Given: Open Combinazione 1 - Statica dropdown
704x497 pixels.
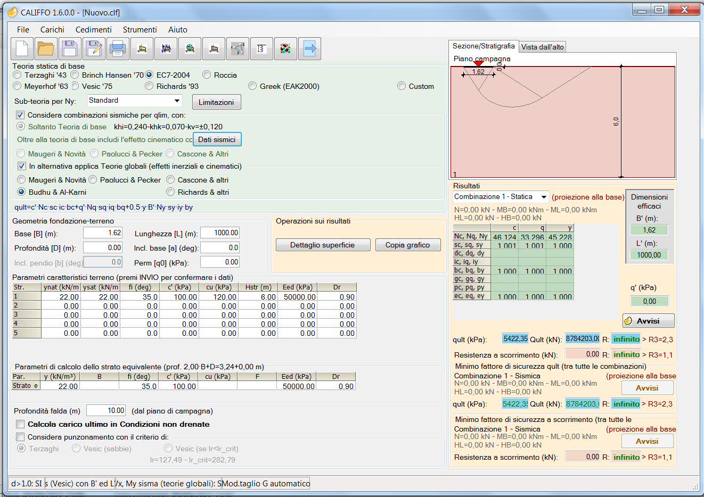Looking at the screenshot, I should [543, 197].
